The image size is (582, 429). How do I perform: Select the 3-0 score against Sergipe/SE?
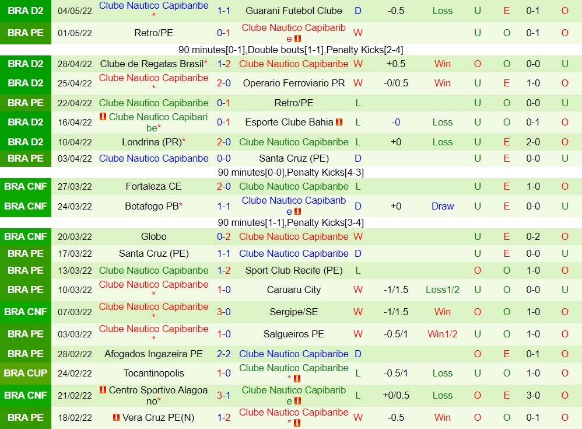pyautogui.click(x=223, y=312)
